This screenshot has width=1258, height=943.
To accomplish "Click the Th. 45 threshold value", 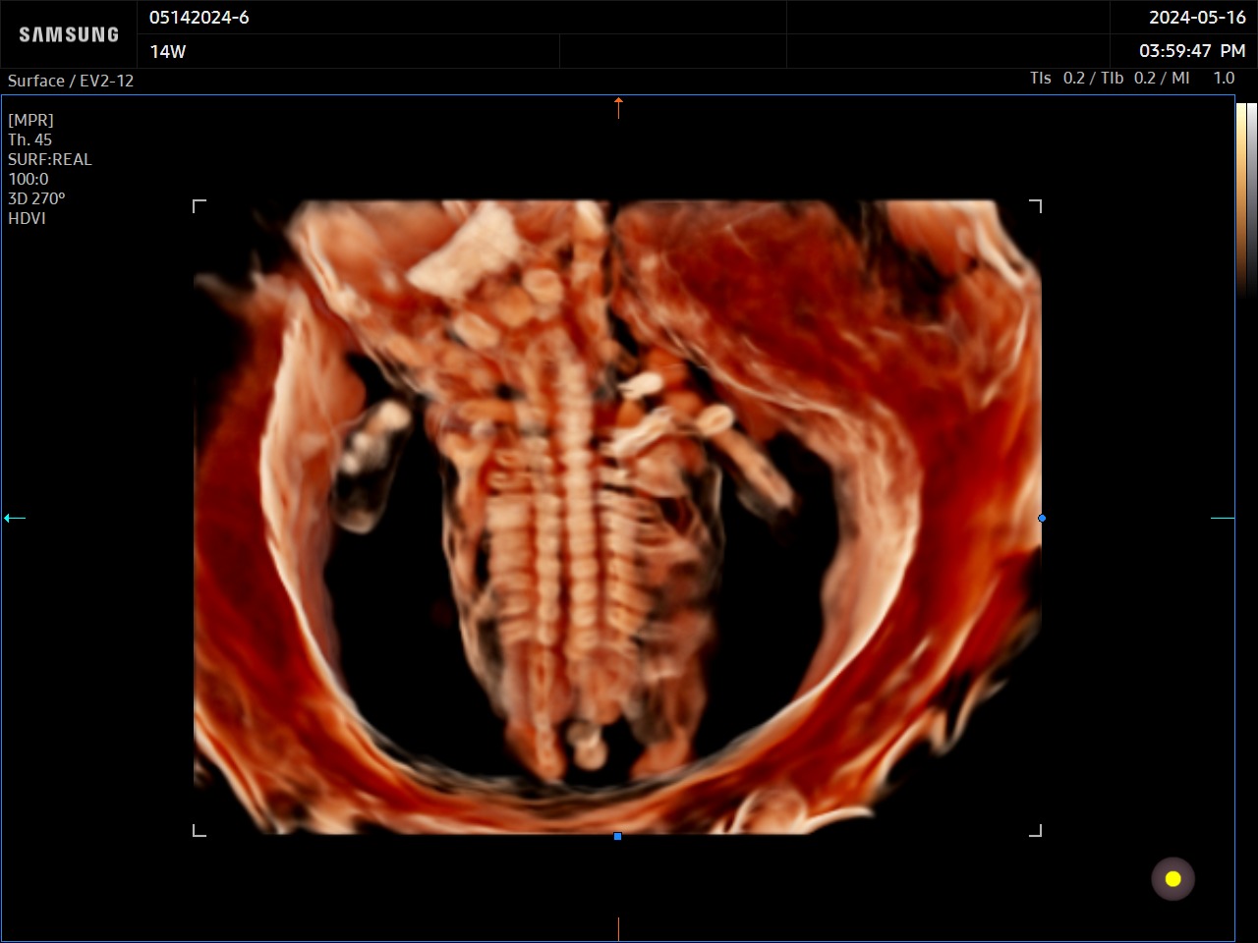I will [x=30, y=139].
